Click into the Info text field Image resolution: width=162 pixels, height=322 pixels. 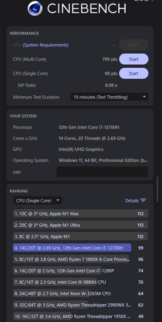pos(102,172)
